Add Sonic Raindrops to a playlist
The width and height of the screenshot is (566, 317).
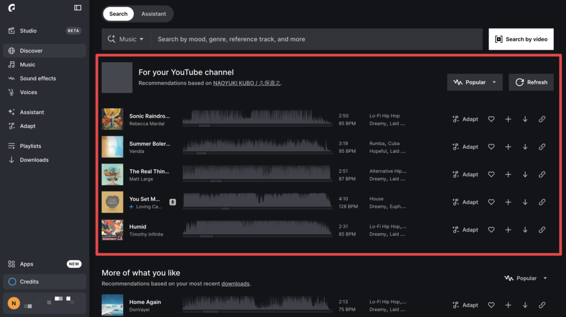[x=508, y=119]
